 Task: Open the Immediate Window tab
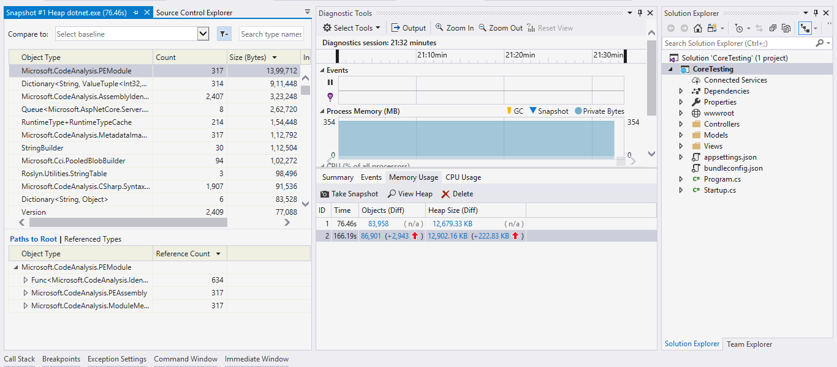coord(257,359)
